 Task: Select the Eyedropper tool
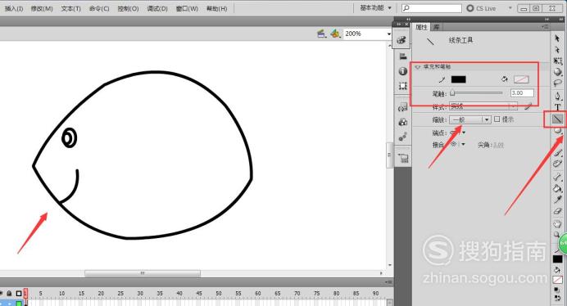coord(557,200)
